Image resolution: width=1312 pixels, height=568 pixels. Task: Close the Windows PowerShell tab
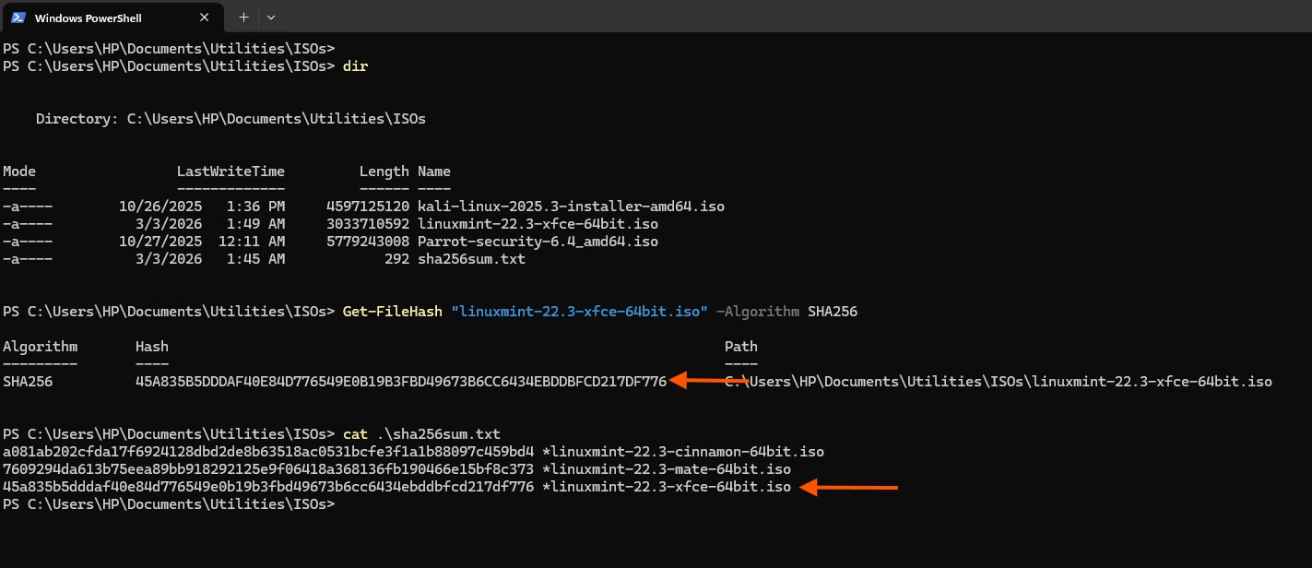[x=208, y=18]
